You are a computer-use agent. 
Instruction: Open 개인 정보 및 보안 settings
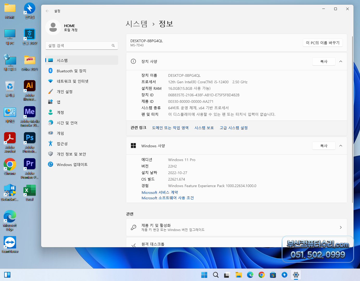point(82,154)
